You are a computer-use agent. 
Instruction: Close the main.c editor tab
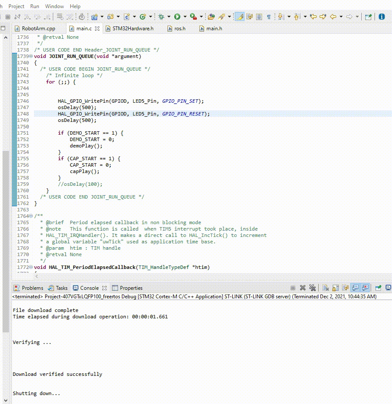coord(97,29)
